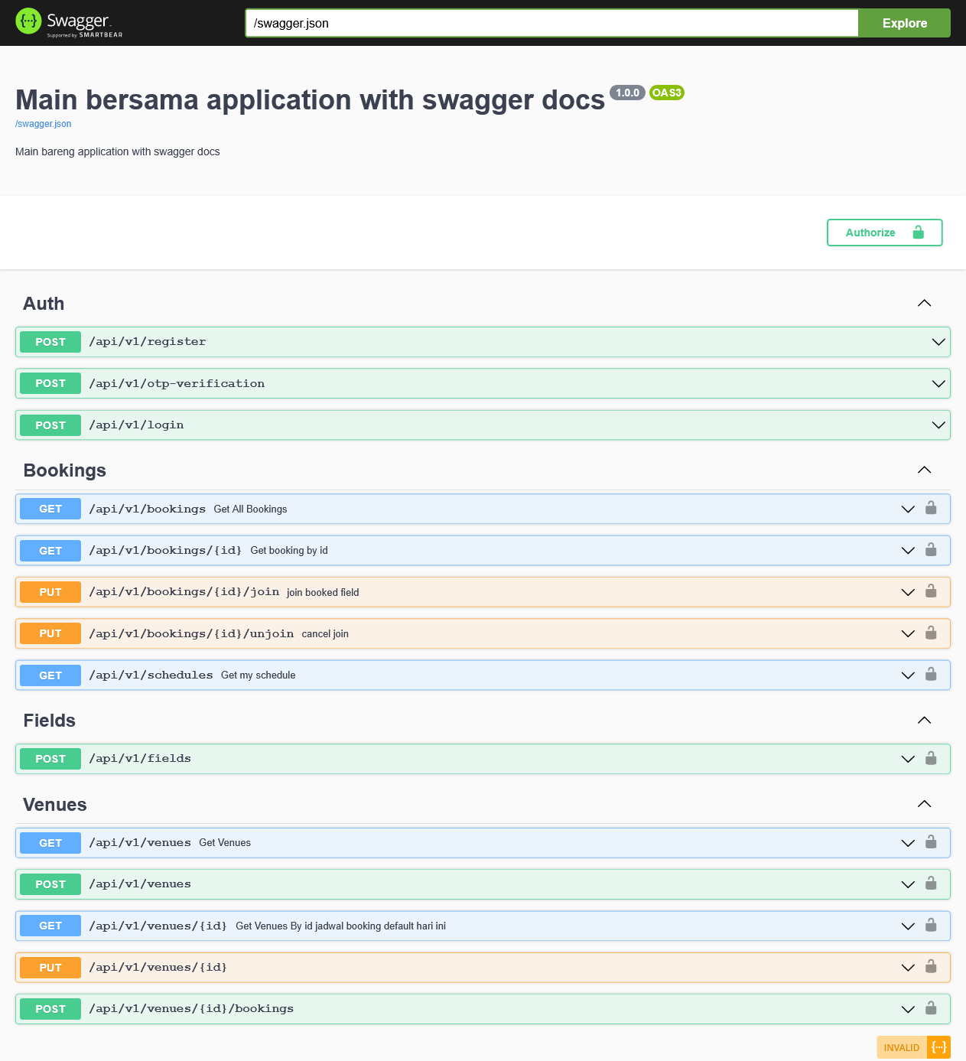966x1061 pixels.
Task: Expand chevron on PUT /api/v1/venues/{id} row
Action: 908,968
